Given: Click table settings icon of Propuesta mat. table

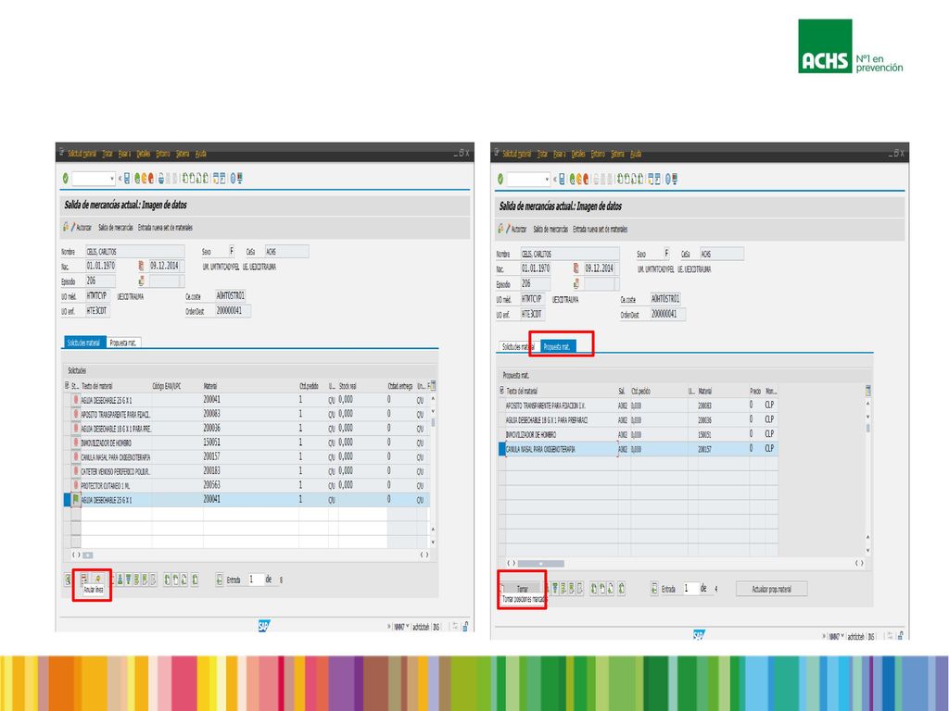Looking at the screenshot, I should click(x=868, y=391).
